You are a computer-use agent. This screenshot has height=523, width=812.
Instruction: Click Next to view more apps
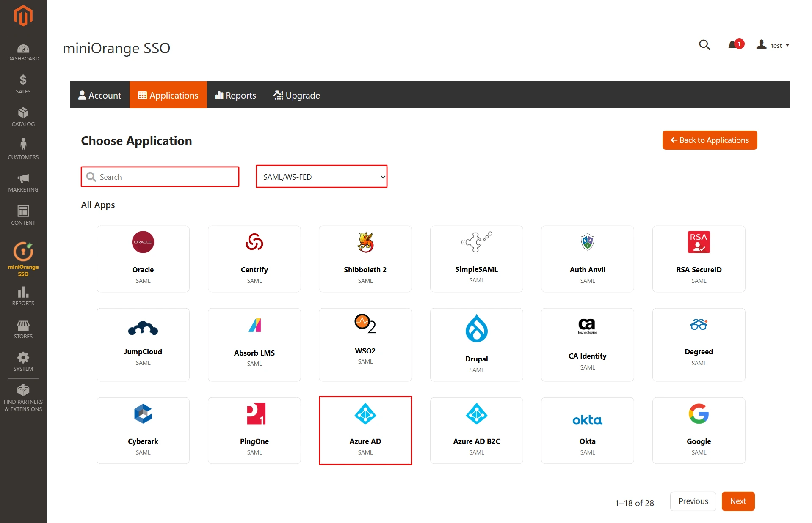738,501
